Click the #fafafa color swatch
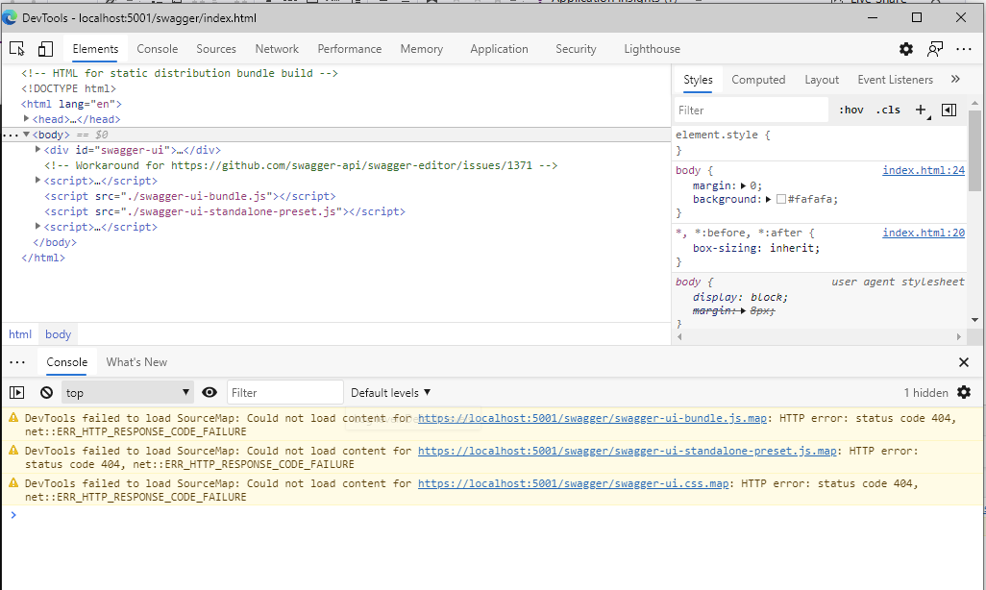 [781, 200]
